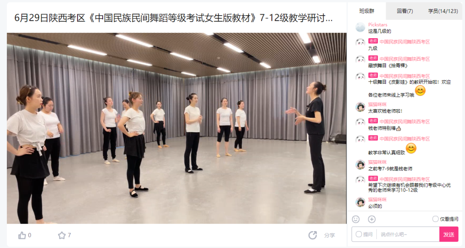This screenshot has height=248, width=465.
Task: Click the 老师 badge beside 钱老师特别棒
Action: [x=373, y=121]
